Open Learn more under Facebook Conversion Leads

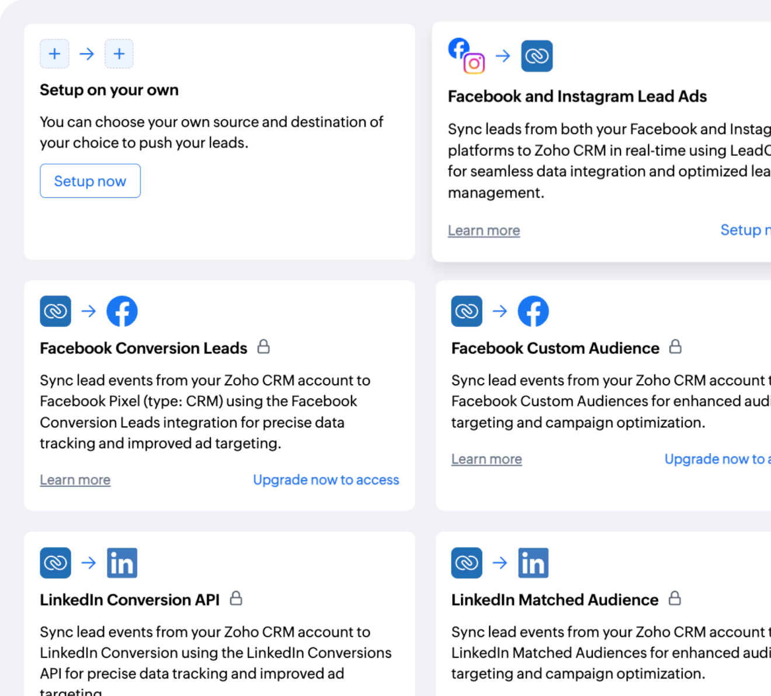click(x=75, y=479)
